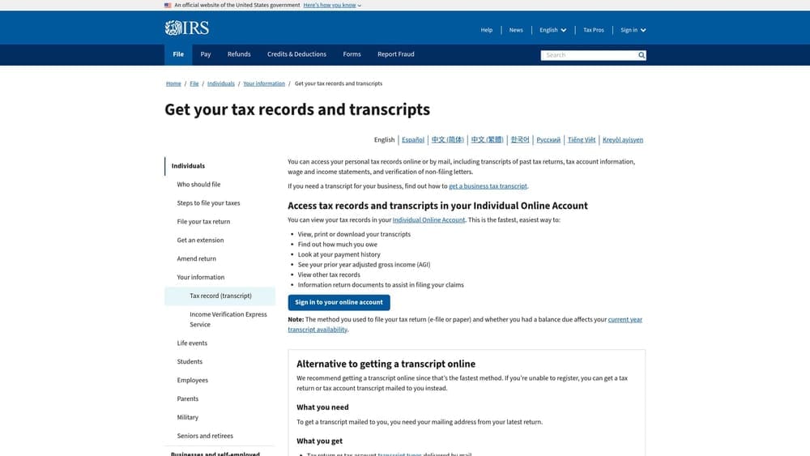Viewport: 810px width, 456px height.
Task: Open the Sign in dropdown
Action: tap(633, 30)
